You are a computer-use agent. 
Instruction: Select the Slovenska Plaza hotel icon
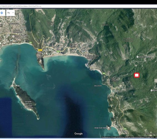coord(13,36)
